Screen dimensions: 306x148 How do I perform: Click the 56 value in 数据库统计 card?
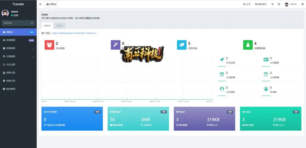112,120
